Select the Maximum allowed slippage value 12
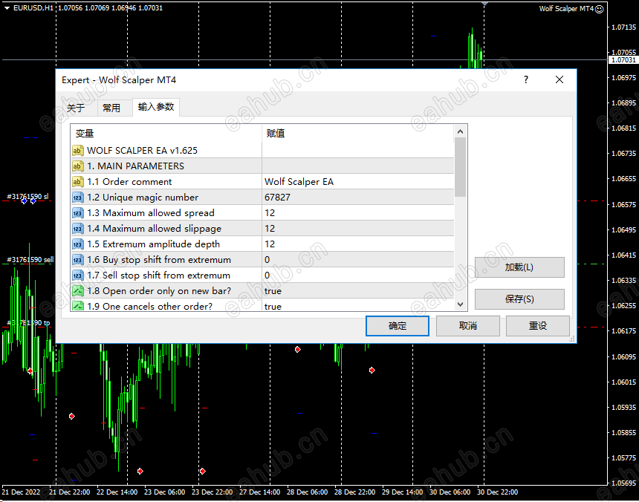 270,229
